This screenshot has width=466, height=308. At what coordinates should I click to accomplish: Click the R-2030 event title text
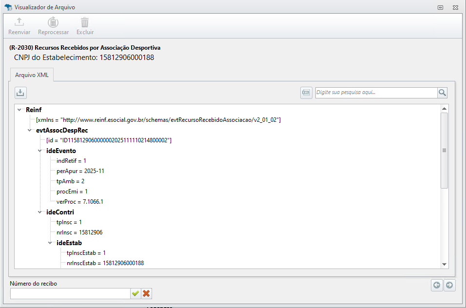pos(85,48)
